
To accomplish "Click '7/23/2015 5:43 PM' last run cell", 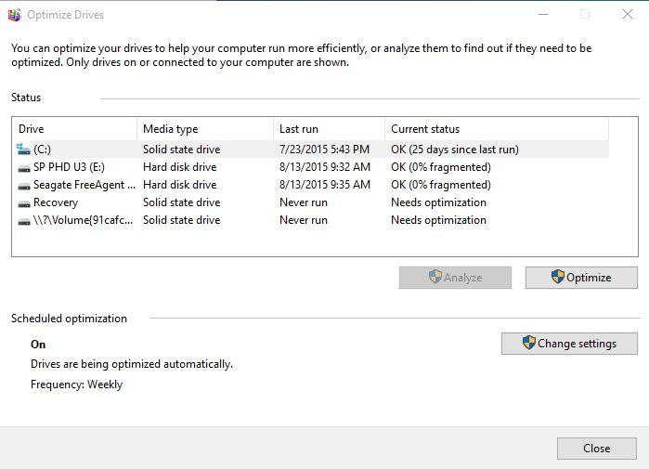I will (x=324, y=150).
